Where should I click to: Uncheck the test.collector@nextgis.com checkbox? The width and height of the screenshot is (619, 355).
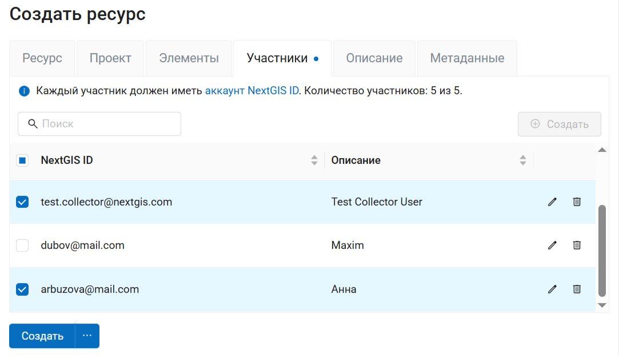coord(22,202)
